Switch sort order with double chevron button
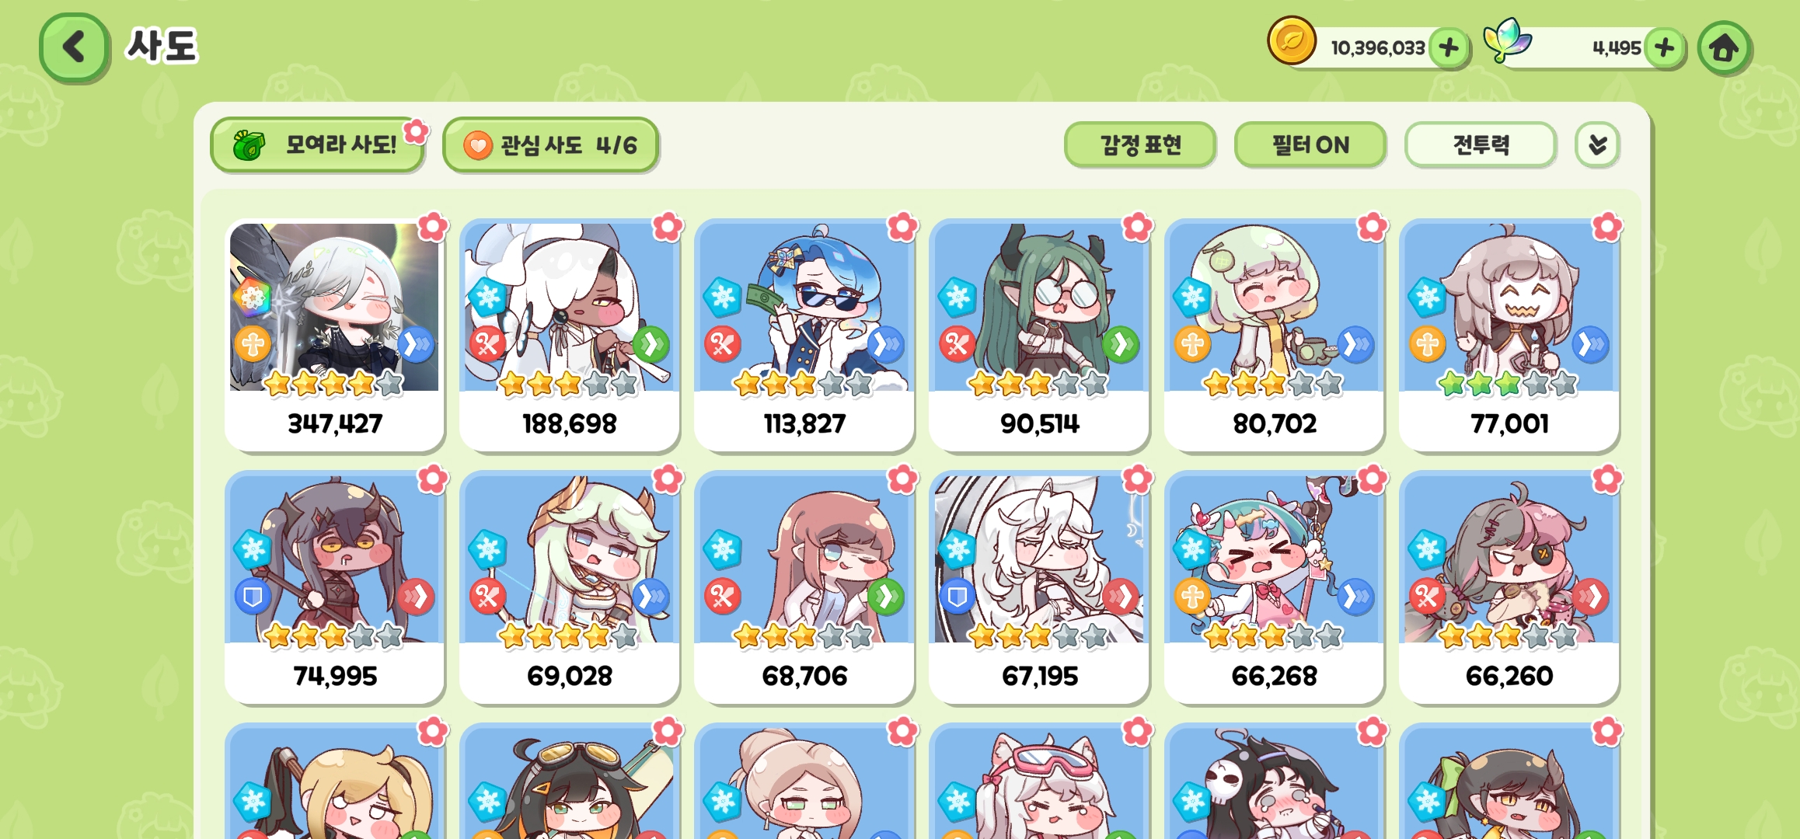 [1598, 144]
